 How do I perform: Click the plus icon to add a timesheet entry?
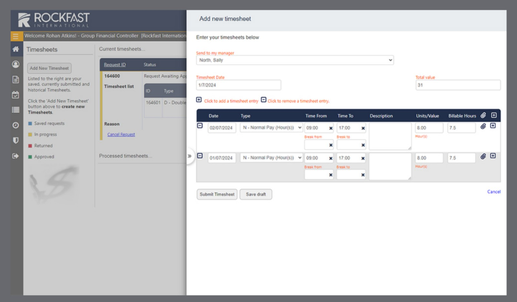coord(199,100)
